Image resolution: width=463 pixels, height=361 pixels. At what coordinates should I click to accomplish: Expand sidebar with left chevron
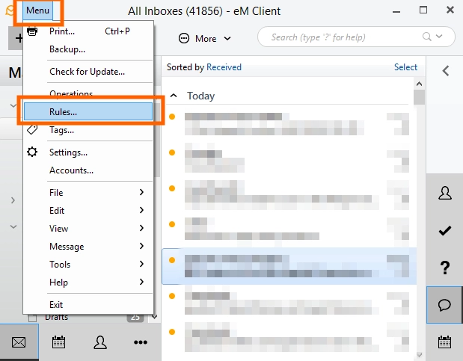[x=445, y=71]
